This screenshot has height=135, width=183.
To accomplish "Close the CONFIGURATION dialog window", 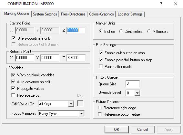I will click(175, 4).
